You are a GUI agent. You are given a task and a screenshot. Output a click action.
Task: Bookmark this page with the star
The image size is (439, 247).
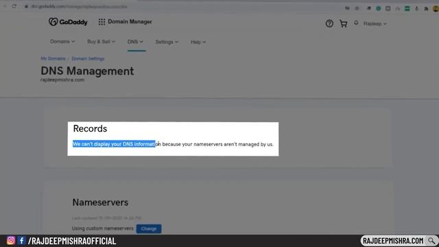pyautogui.click(x=357, y=8)
